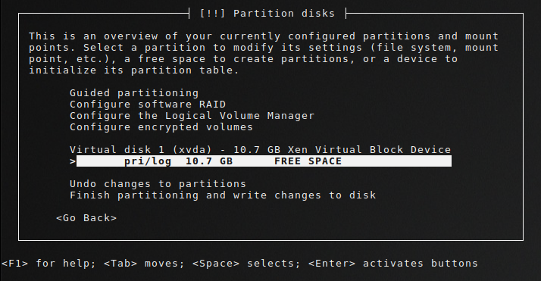
Task: Click the [!!] Partition disks title
Action: (267, 14)
